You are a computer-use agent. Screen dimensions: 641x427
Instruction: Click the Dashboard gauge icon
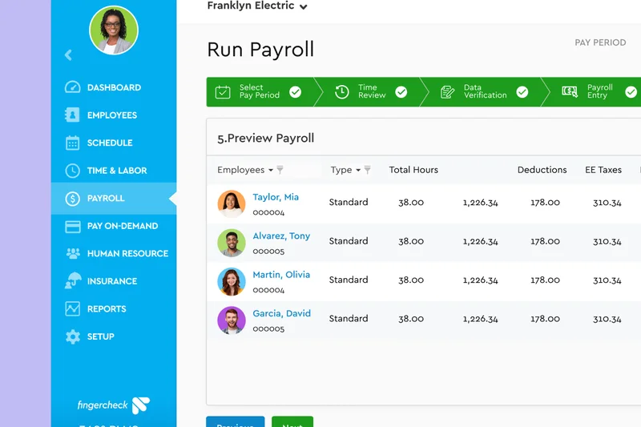[x=73, y=87]
